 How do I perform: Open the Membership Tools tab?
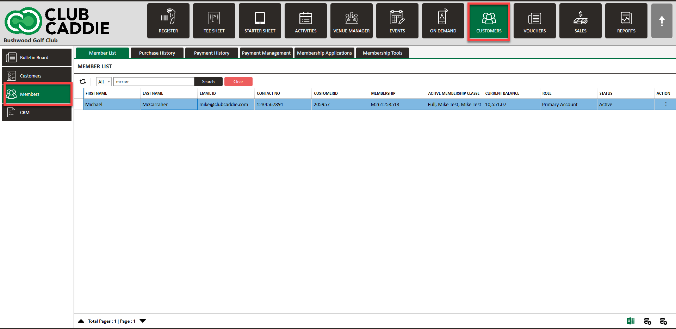[x=383, y=53]
